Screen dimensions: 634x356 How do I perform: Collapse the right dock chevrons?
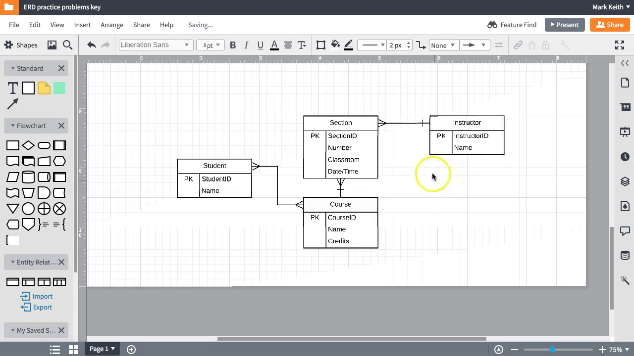point(625,63)
